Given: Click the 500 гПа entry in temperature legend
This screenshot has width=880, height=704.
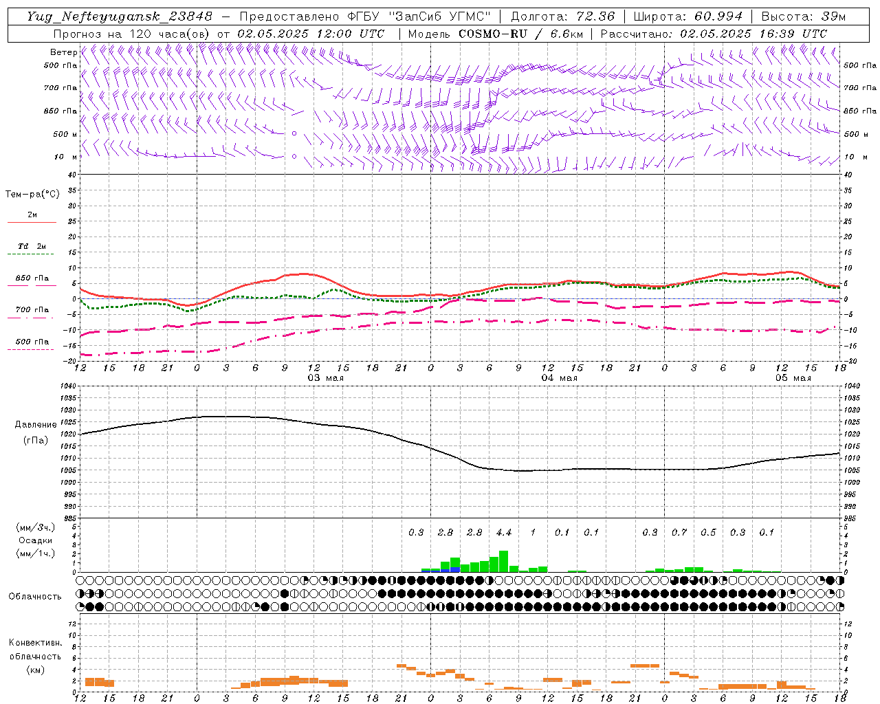Looking at the screenshot, I should 32,341.
